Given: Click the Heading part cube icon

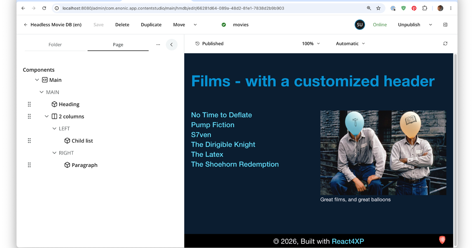Looking at the screenshot, I should pyautogui.click(x=55, y=104).
